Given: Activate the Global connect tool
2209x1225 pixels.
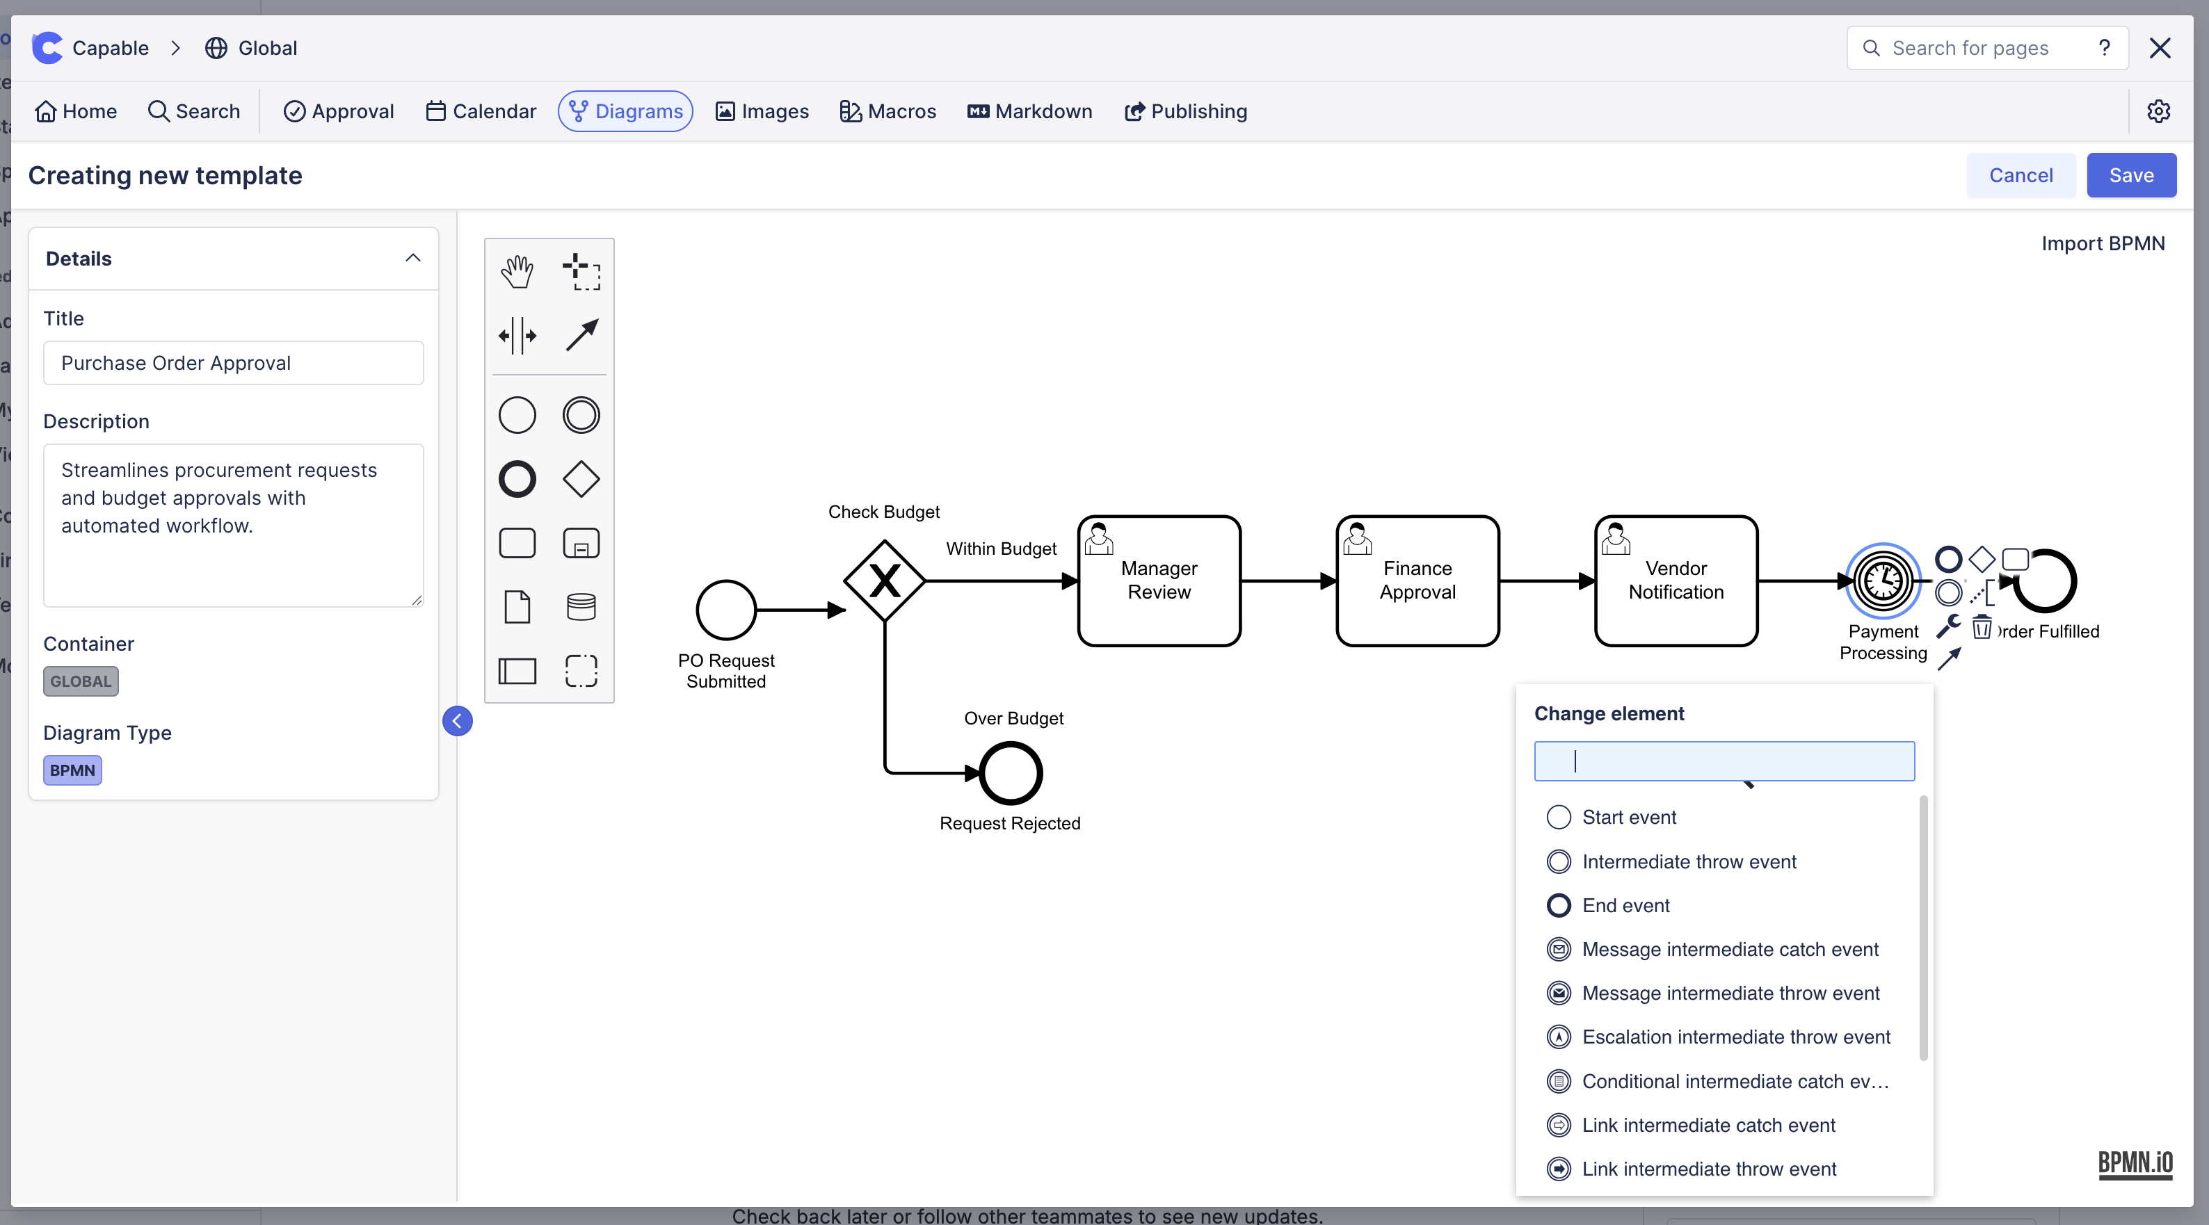Looking at the screenshot, I should [x=581, y=335].
